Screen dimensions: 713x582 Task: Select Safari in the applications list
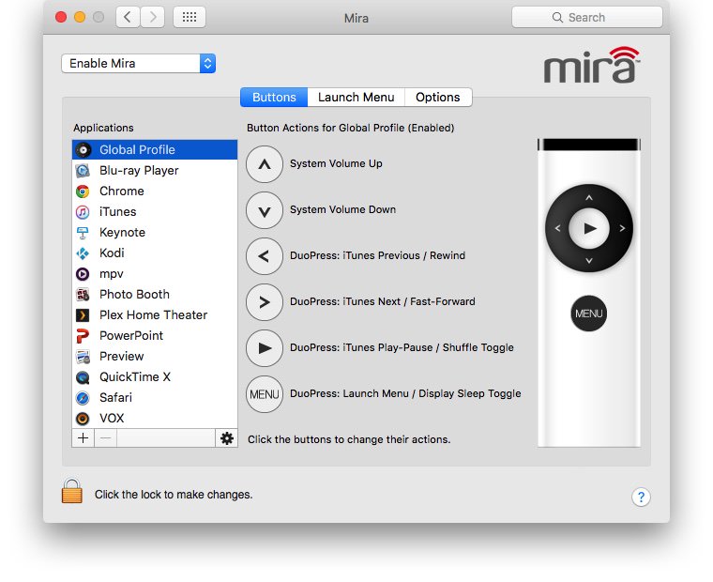(x=155, y=398)
